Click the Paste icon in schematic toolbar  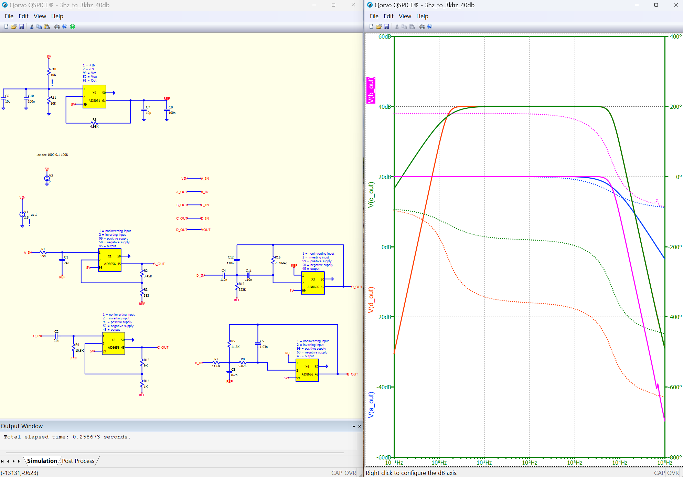47,26
